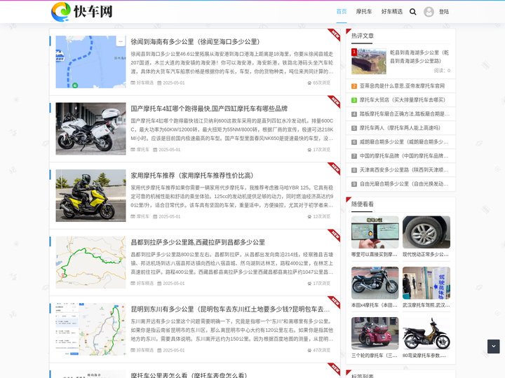Click the views icon beside 65次浏览

[309, 83]
